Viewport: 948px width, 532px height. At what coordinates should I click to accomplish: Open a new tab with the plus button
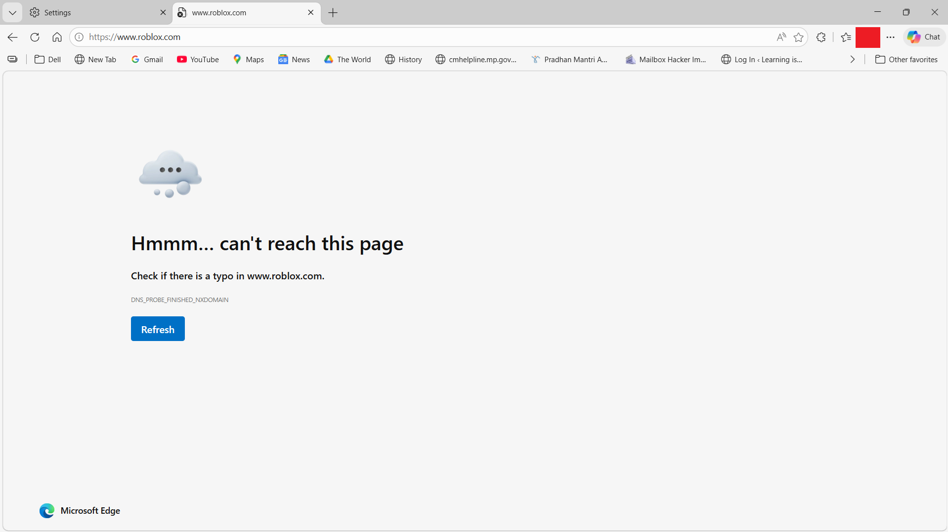(333, 13)
